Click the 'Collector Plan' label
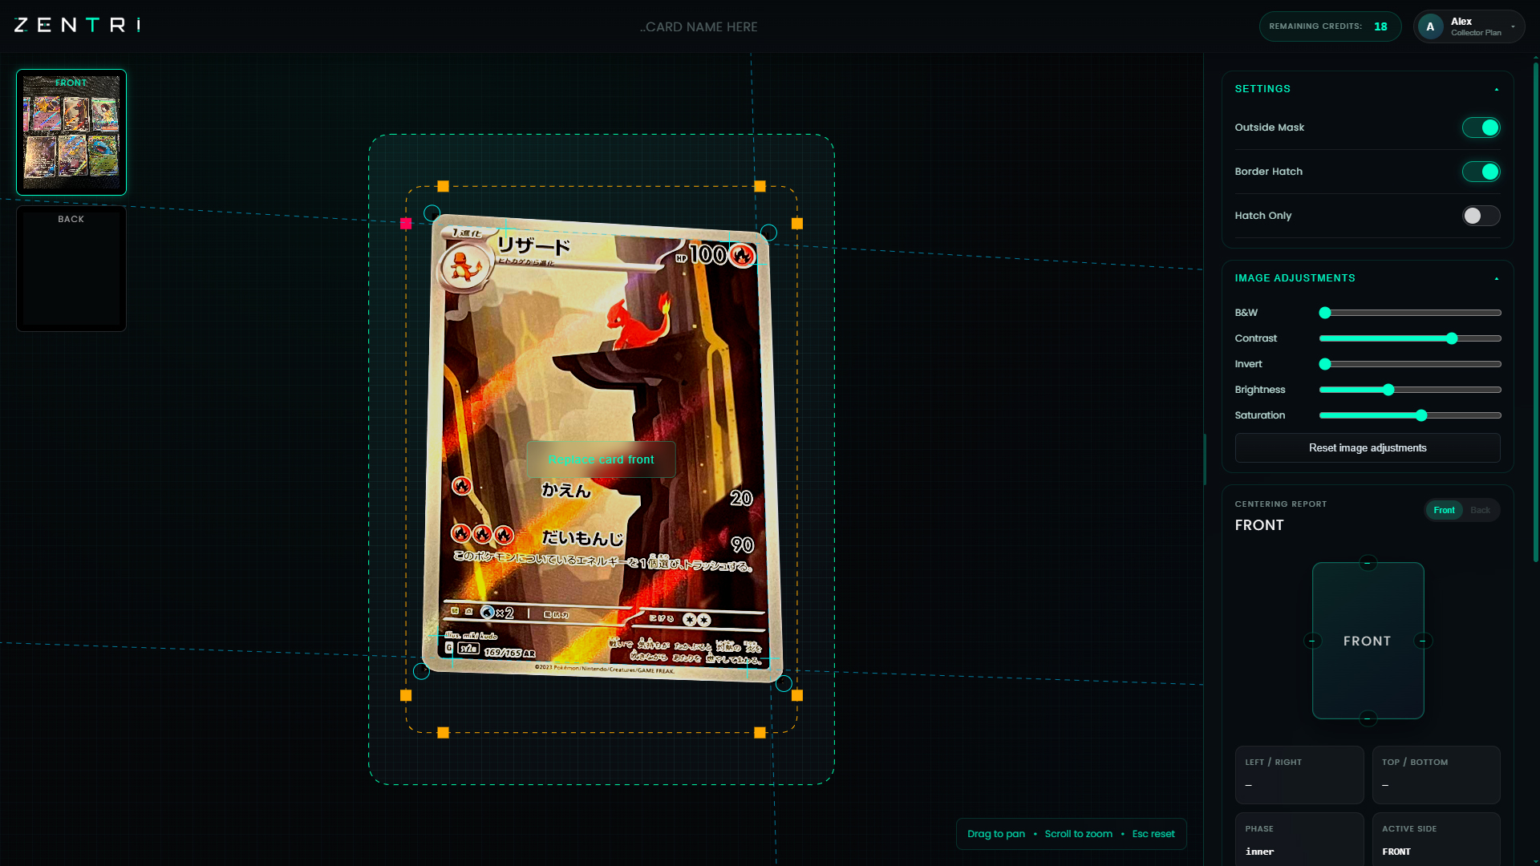The width and height of the screenshot is (1540, 866). pos(1476,33)
